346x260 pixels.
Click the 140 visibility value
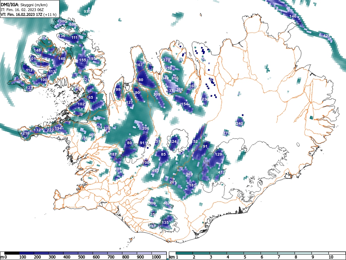coord(62,59)
